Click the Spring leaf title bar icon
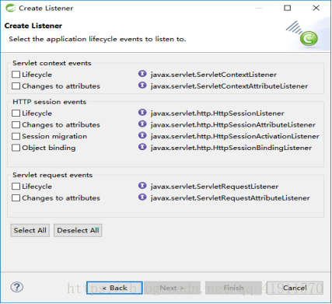This screenshot has height=304, width=332. click(11, 8)
